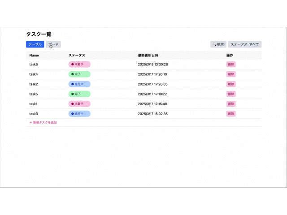The width and height of the screenshot is (287, 215).
Task: Open the 検索 search button
Action: click(218, 44)
